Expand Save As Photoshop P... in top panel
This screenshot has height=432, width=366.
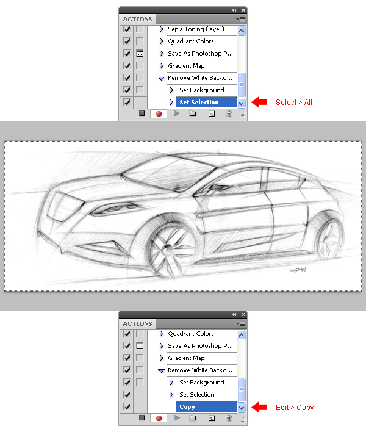162,54
